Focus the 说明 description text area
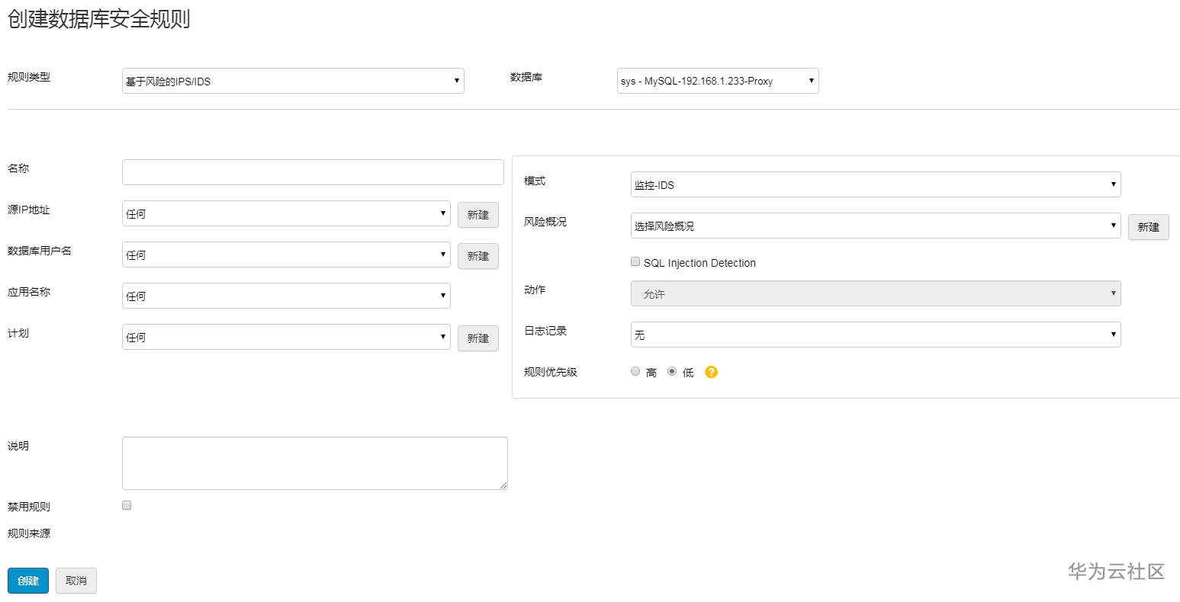1180x602 pixels. point(314,463)
